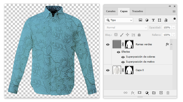Click the fx icon on Ramas verdes
The width and height of the screenshot is (183, 102).
click(167, 44)
